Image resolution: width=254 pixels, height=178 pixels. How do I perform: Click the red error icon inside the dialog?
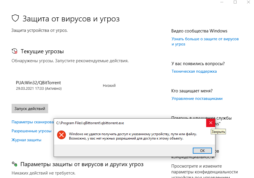coord(61,135)
